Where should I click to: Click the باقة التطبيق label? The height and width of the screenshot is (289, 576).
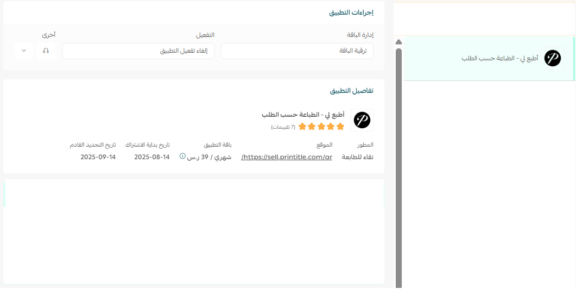(x=218, y=145)
